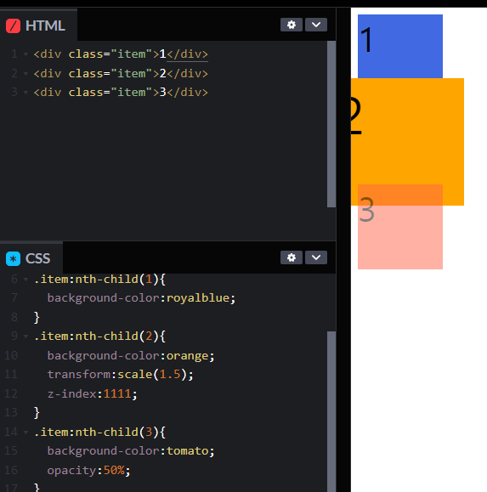Place cursor on z-index:1111 line
This screenshot has width=487, height=492.
93,393
